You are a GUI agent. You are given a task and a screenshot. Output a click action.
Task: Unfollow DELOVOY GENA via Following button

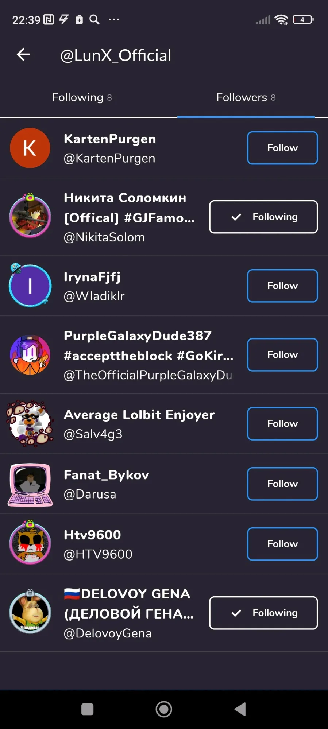point(263,613)
